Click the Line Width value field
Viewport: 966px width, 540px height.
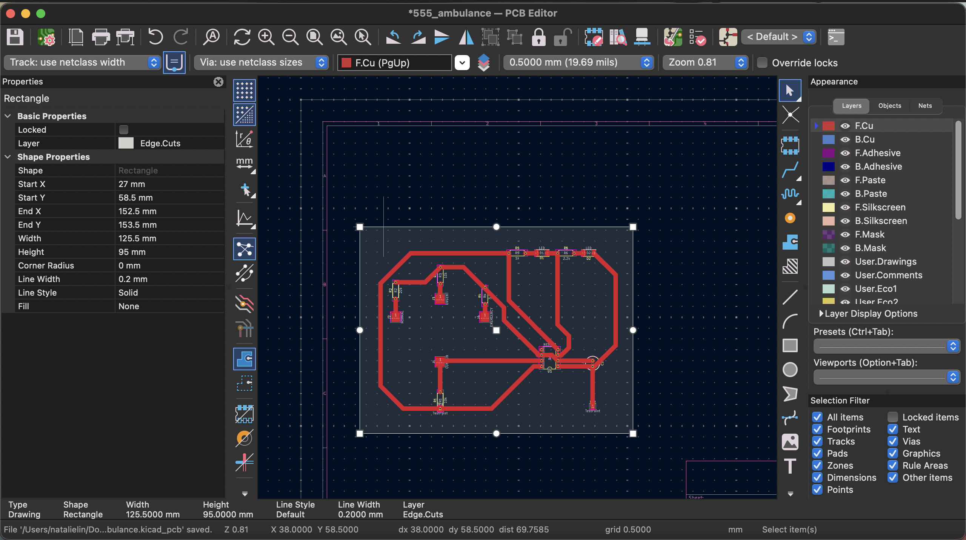[169, 279]
